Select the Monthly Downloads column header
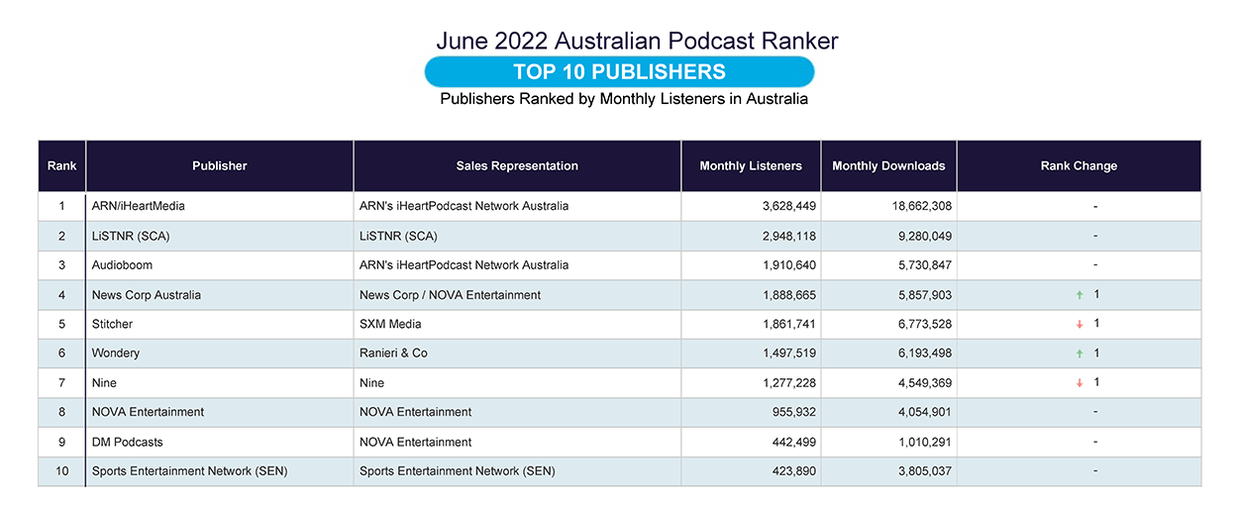The height and width of the screenshot is (505, 1238). (x=888, y=165)
